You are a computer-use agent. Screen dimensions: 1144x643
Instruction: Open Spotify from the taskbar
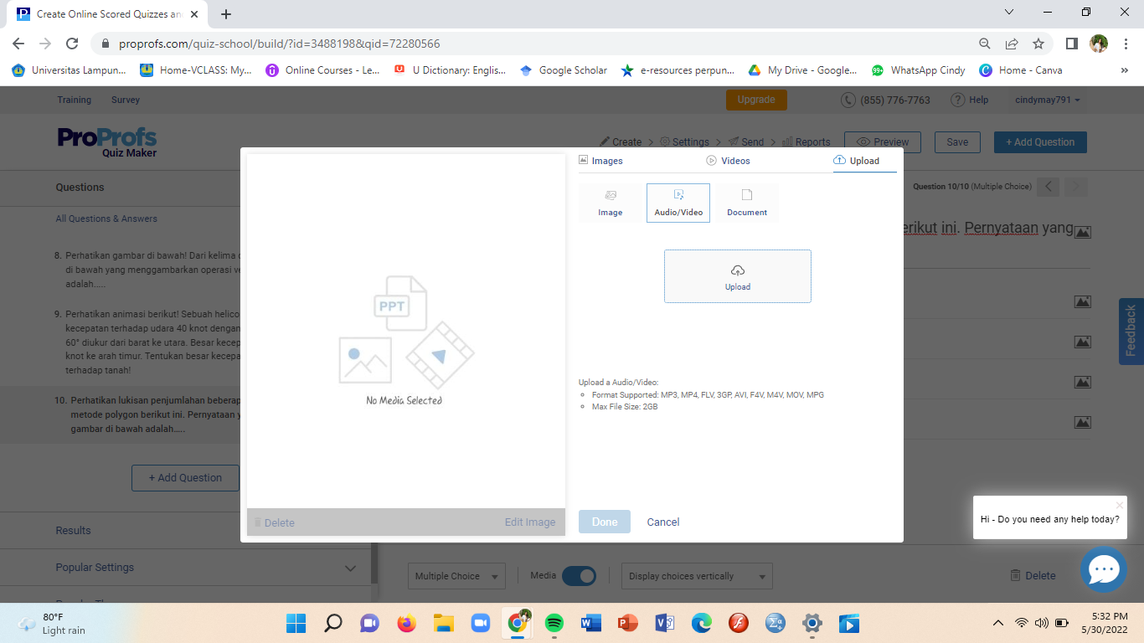[554, 623]
